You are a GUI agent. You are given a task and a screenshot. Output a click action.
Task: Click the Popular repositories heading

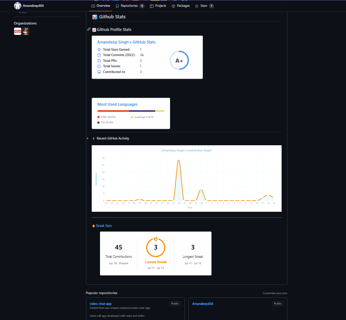pos(101,293)
